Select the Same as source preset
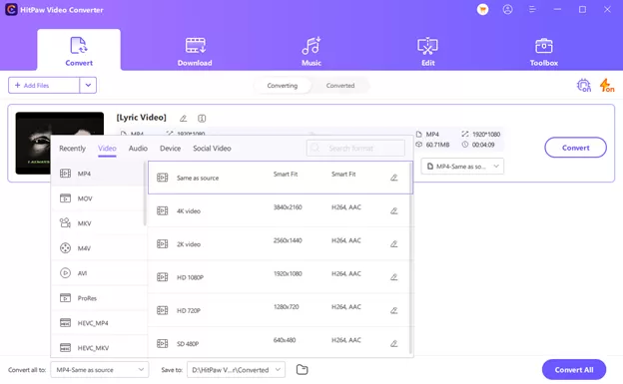 [281, 178]
